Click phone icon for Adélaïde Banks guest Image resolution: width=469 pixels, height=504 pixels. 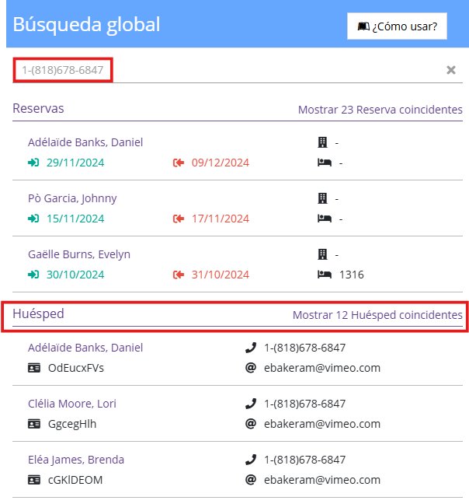click(251, 348)
